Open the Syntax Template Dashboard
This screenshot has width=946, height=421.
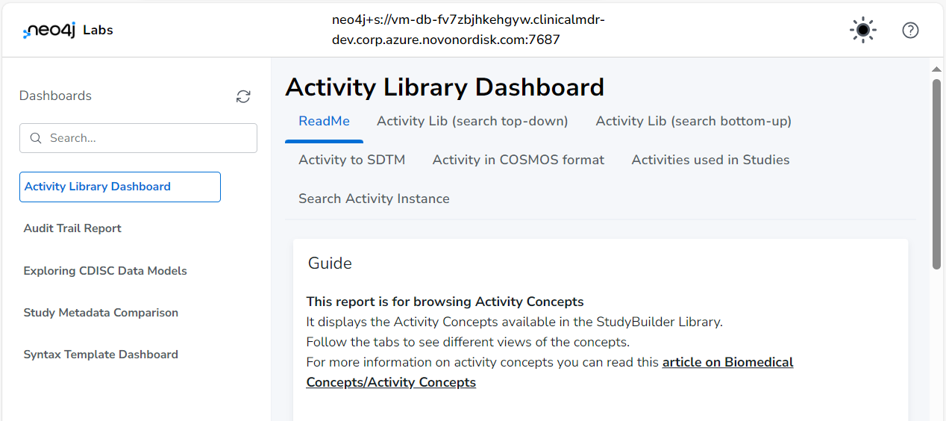101,355
